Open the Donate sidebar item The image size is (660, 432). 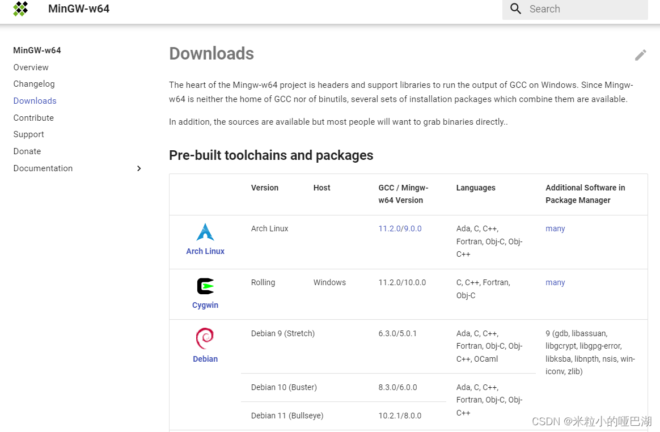27,151
